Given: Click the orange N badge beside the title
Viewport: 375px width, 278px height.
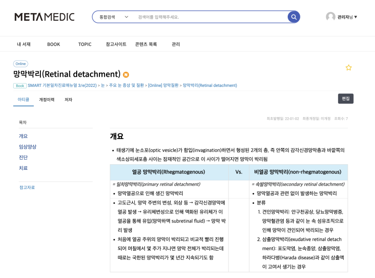Looking at the screenshot, I should coord(126,75).
